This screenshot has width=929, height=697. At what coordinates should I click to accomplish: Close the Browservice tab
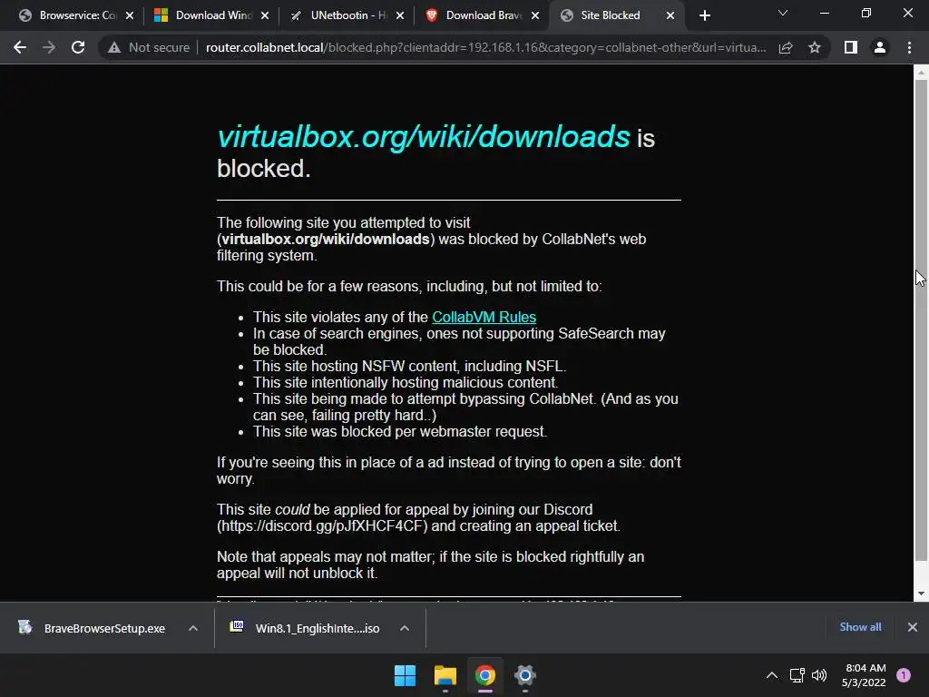point(130,15)
